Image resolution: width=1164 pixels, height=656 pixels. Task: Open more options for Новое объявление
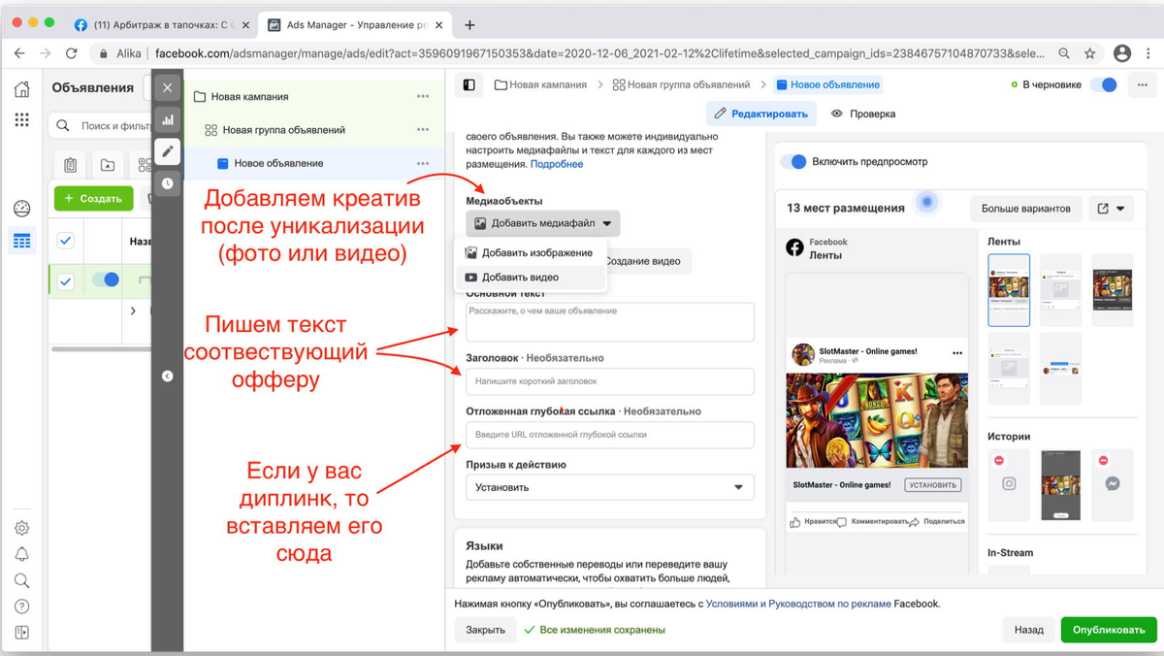pos(423,163)
